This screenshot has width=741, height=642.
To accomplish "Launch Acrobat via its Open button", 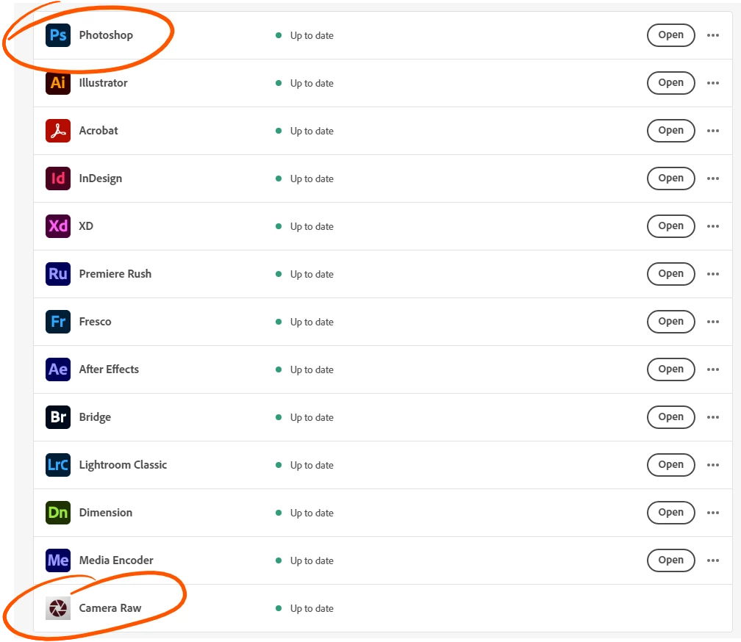I will tap(670, 130).
